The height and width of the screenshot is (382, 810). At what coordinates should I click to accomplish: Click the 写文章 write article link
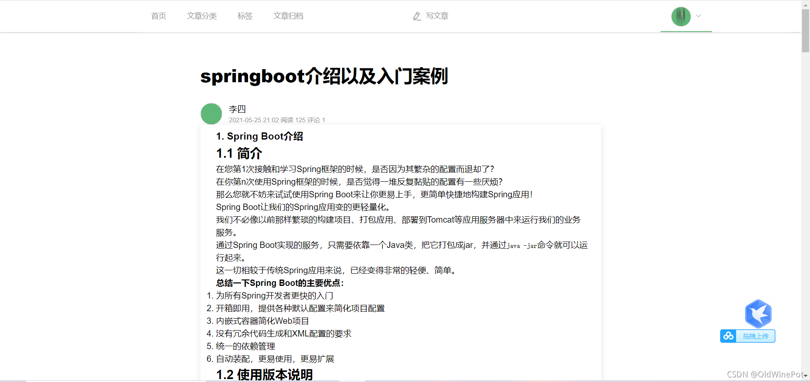point(437,16)
